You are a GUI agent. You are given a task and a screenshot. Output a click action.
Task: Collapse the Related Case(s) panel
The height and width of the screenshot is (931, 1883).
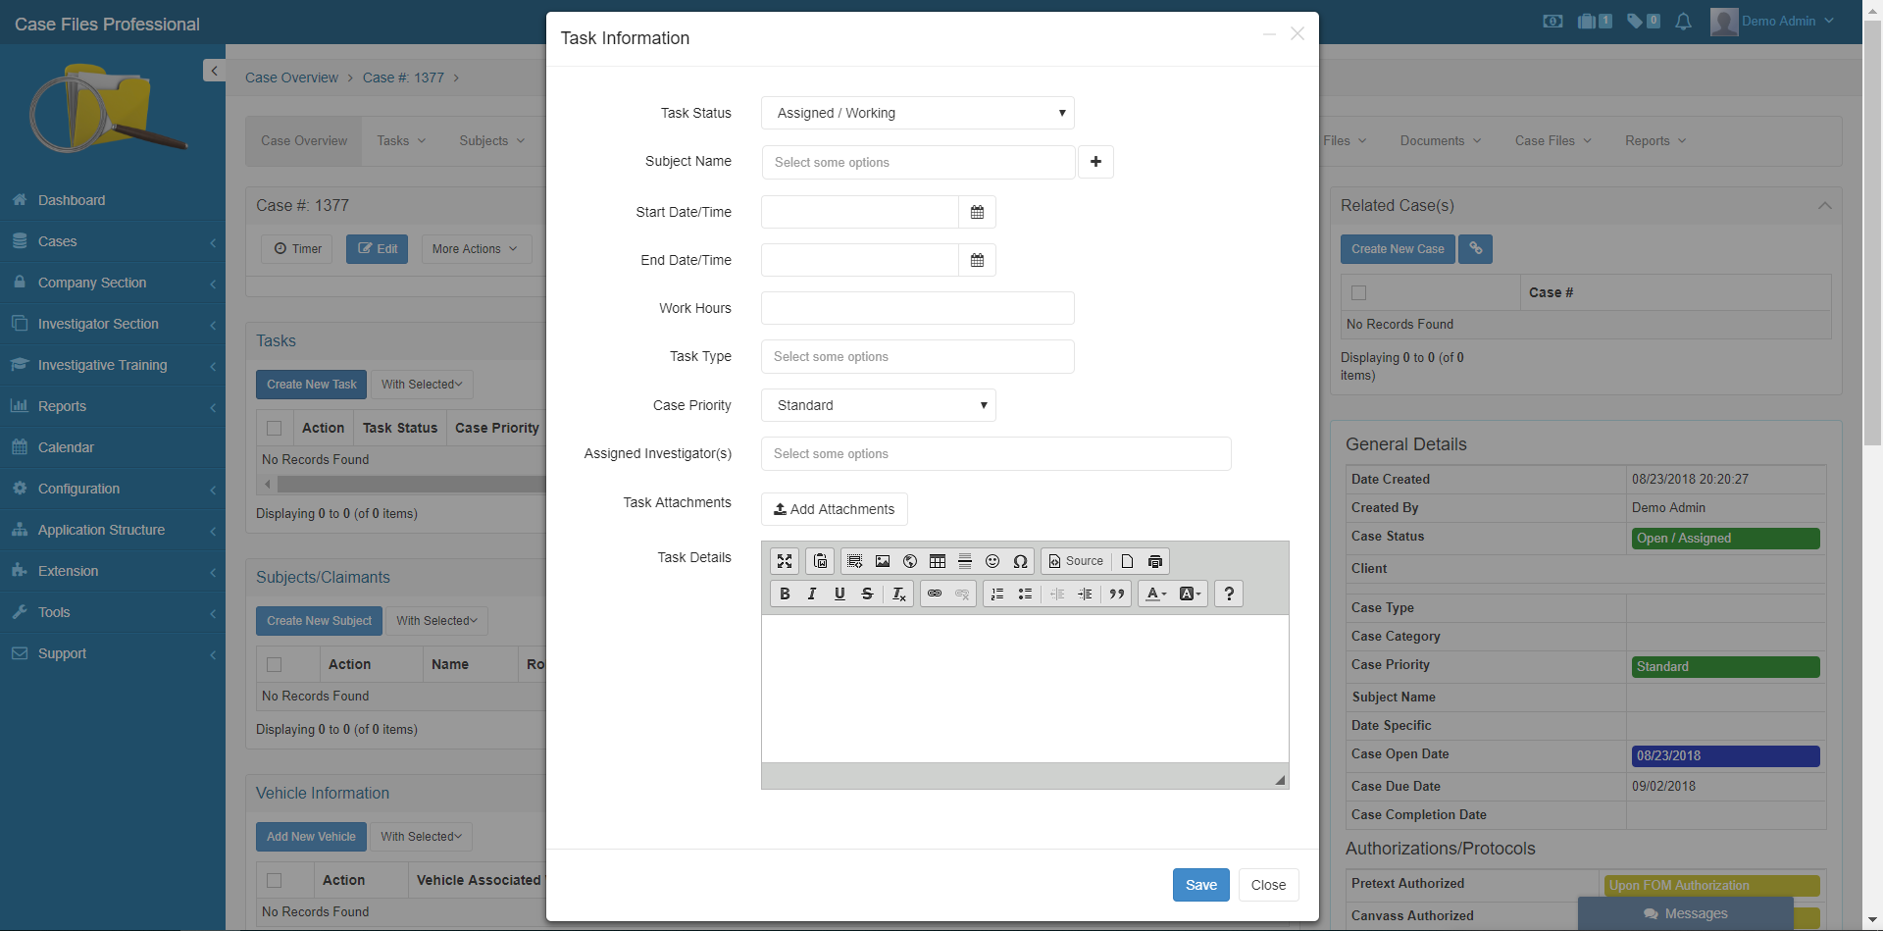pyautogui.click(x=1824, y=205)
